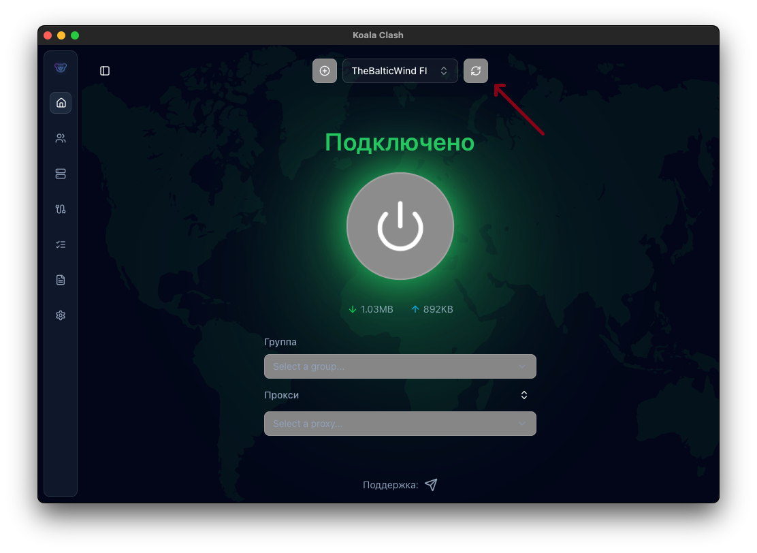Open Settings via the gear icon
This screenshot has width=757, height=553.
pyautogui.click(x=61, y=315)
